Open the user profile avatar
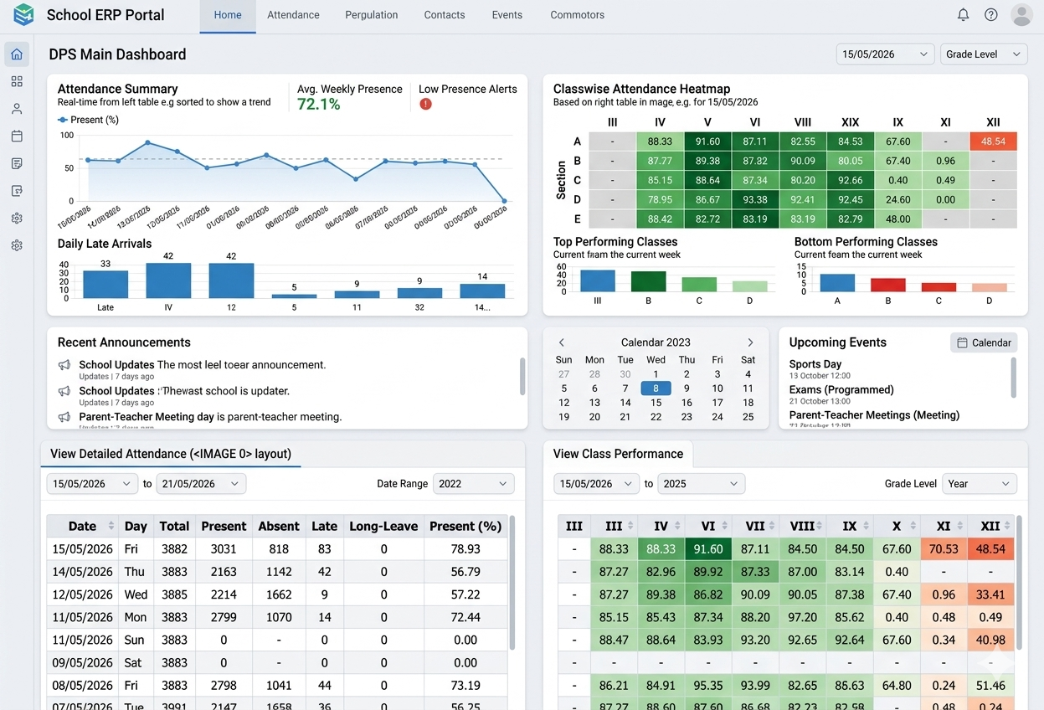 click(1021, 14)
